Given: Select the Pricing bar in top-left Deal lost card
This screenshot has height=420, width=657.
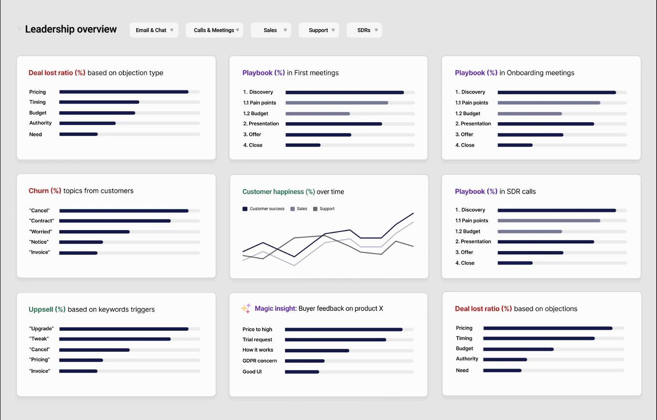Looking at the screenshot, I should [124, 92].
